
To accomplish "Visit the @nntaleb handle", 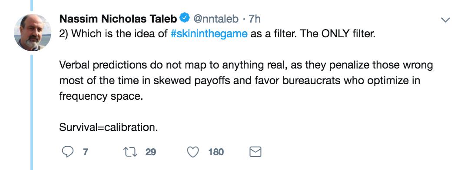I will [216, 19].
